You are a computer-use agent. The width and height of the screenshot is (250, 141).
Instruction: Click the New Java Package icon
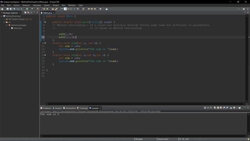coord(44,9)
